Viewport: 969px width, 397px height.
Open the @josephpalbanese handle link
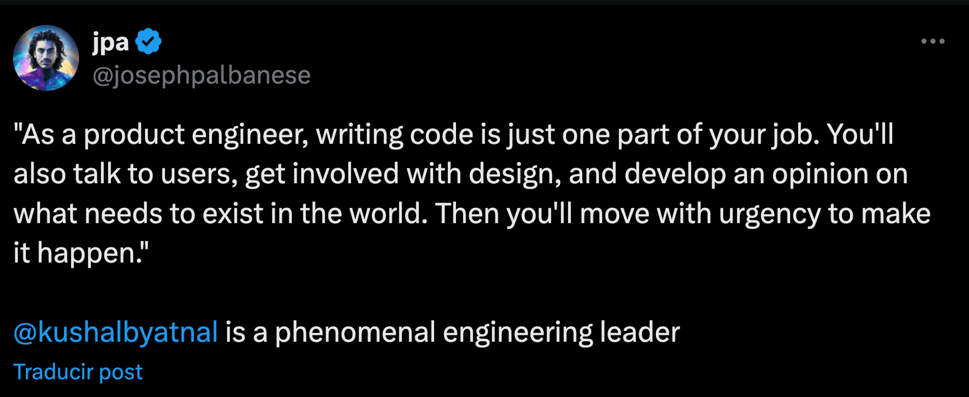202,75
